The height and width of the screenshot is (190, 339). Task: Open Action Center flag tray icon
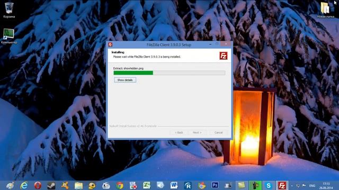click(304, 186)
